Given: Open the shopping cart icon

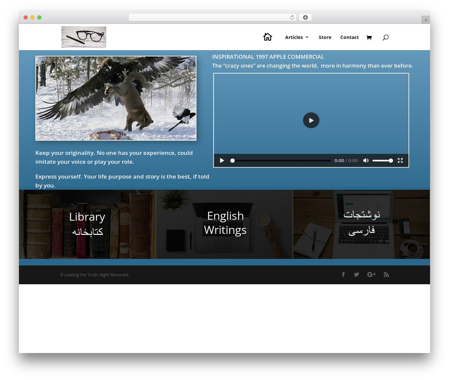Looking at the screenshot, I should [x=369, y=38].
